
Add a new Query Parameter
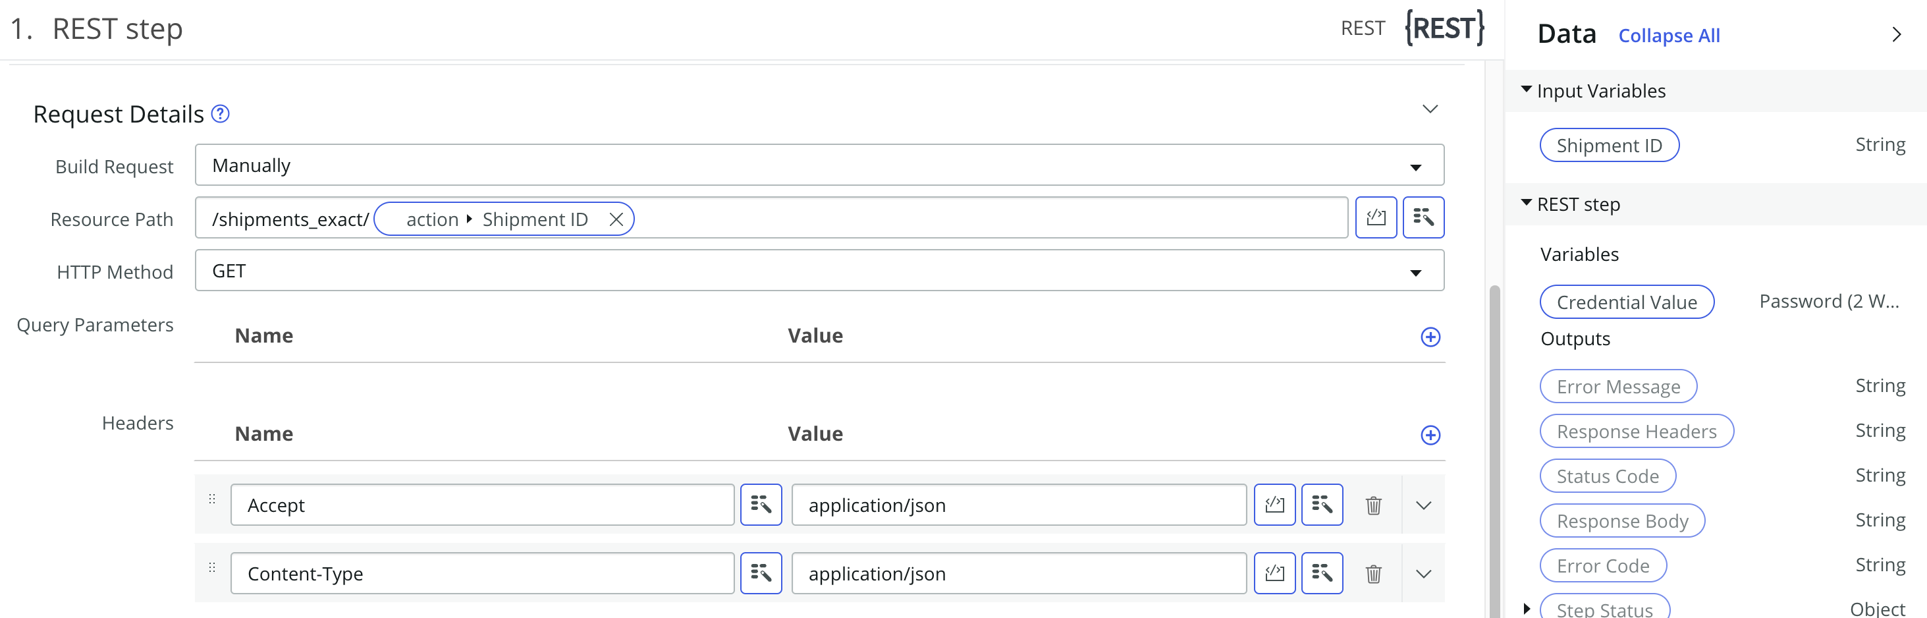1430,337
